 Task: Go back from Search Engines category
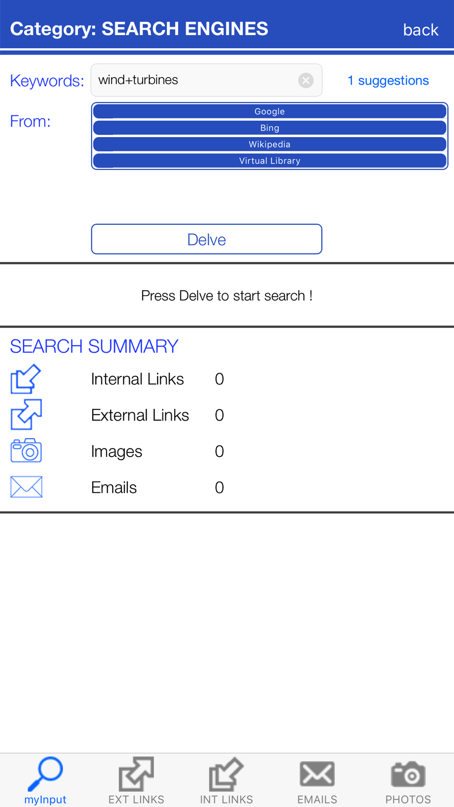[x=420, y=30]
